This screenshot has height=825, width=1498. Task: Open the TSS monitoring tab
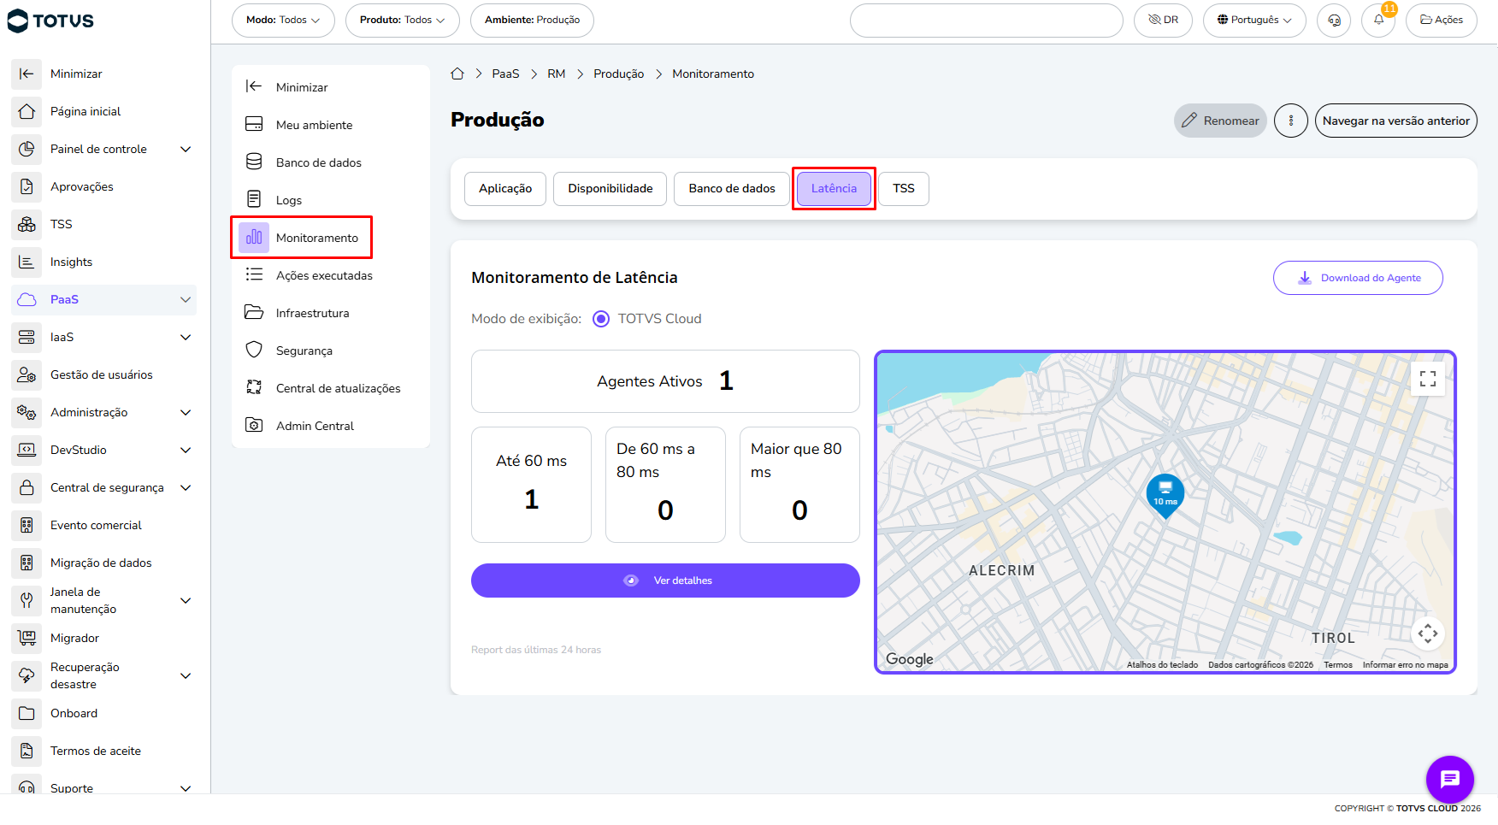point(904,189)
